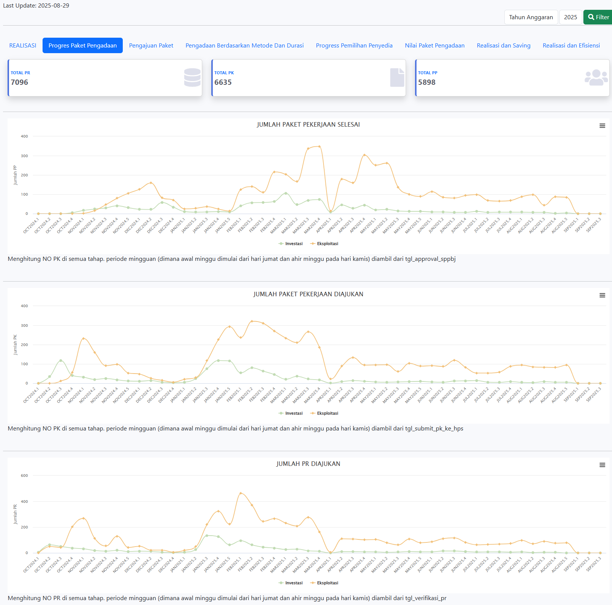
Task: Open the hamburger menu of PR Diajukan chart
Action: [602, 465]
